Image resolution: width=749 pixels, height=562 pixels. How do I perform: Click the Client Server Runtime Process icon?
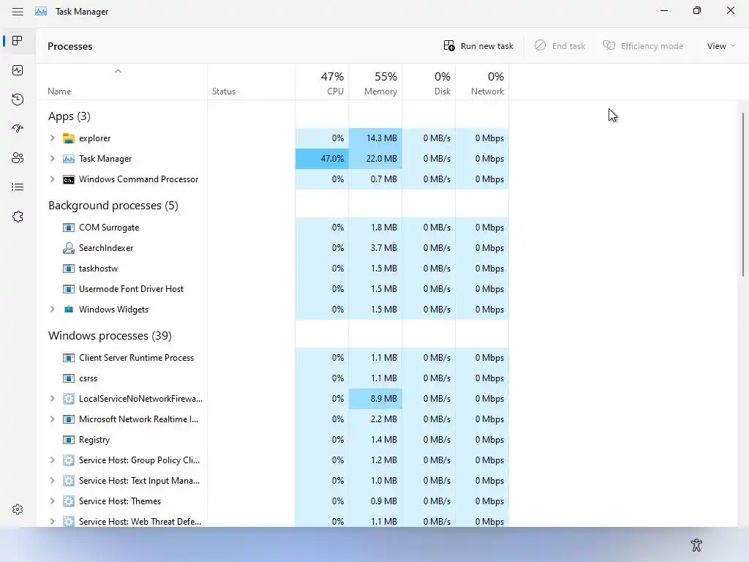pyautogui.click(x=69, y=358)
